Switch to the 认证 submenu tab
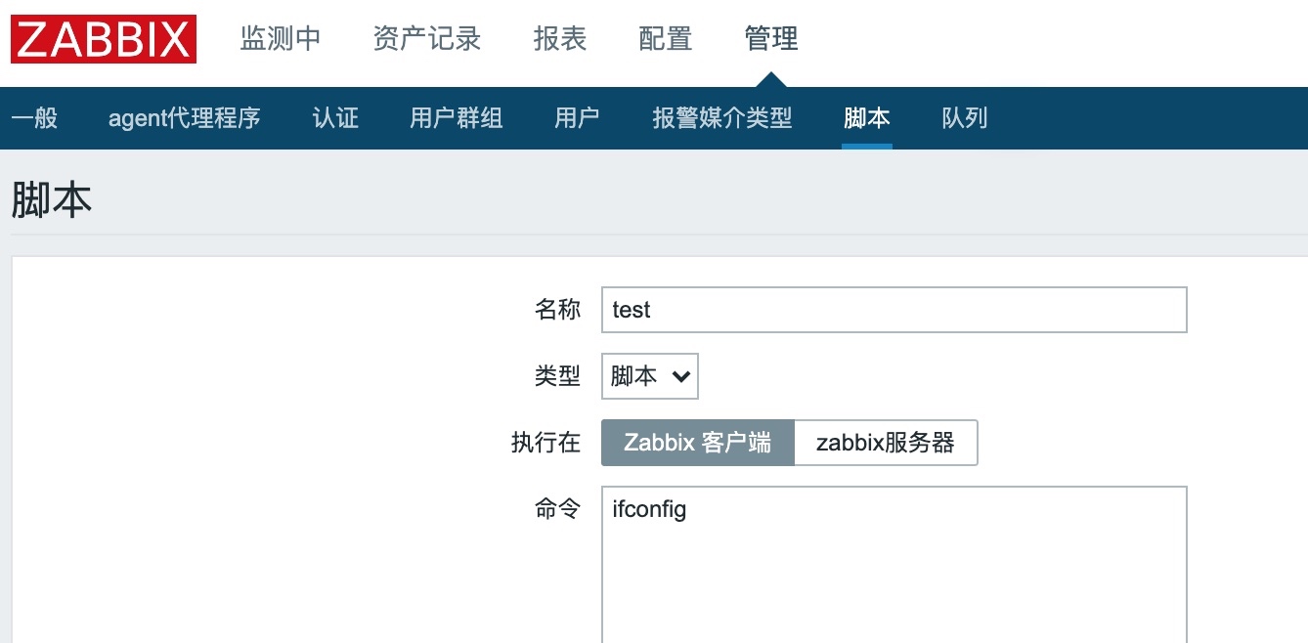Viewport: 1308px width, 643px height. 335,118
